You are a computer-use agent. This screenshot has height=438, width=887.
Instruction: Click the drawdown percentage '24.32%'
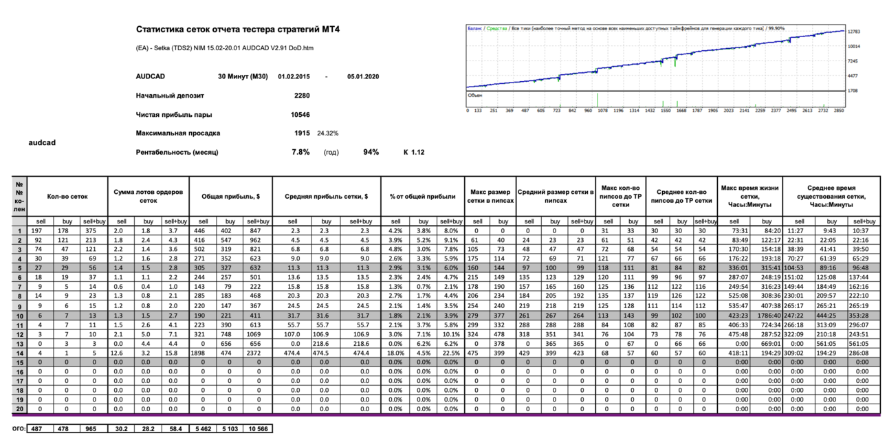point(327,133)
